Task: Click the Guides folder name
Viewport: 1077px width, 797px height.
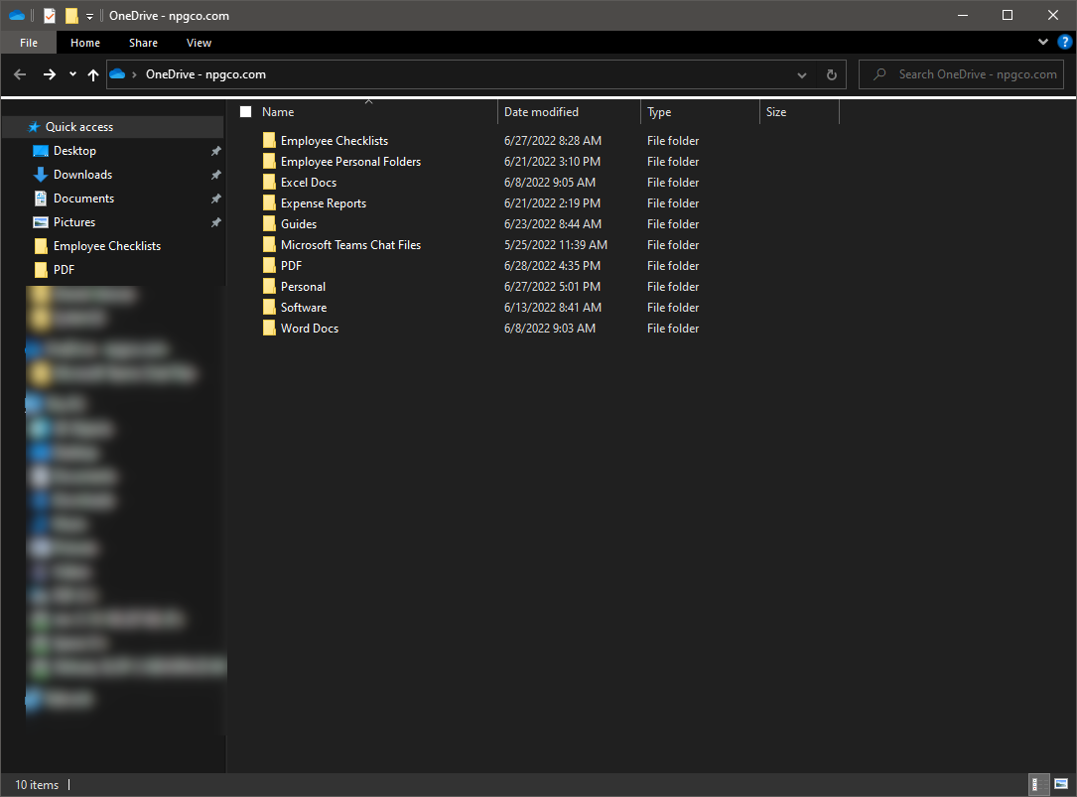Action: [x=299, y=224]
